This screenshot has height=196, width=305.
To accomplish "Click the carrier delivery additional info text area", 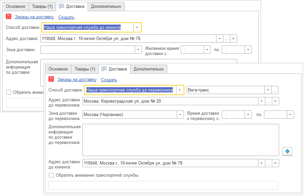I will [x=180, y=139].
